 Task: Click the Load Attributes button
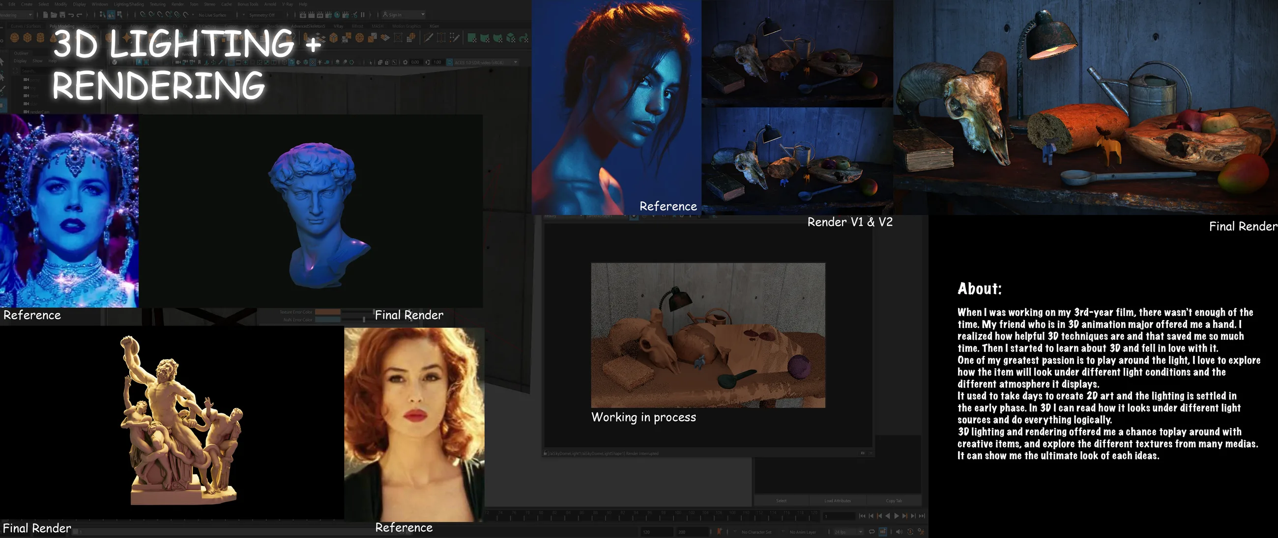pos(838,501)
